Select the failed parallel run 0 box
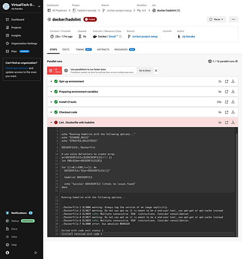The image size is (242, 259). pyautogui.click(x=55, y=71)
